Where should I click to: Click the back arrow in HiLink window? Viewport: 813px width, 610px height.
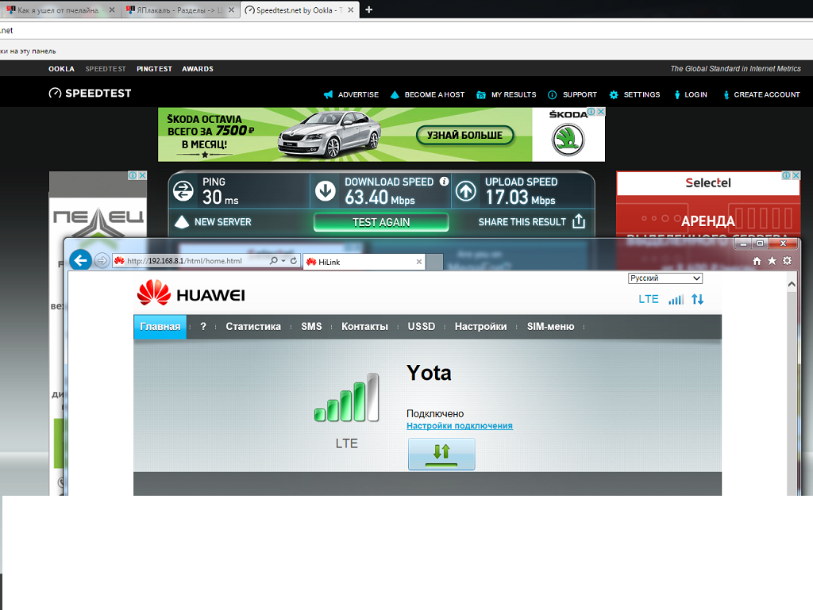(80, 260)
